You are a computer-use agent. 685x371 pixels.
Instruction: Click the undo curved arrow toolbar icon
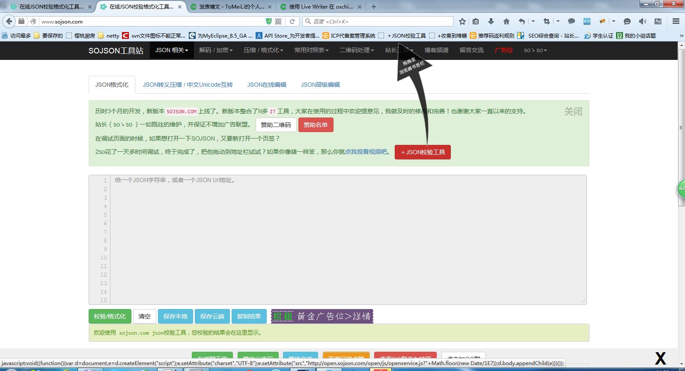522,21
